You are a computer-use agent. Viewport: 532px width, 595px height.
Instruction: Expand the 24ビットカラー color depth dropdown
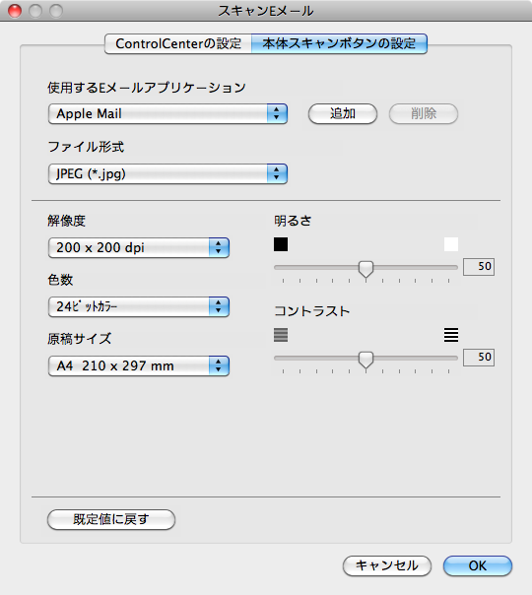pos(139,306)
